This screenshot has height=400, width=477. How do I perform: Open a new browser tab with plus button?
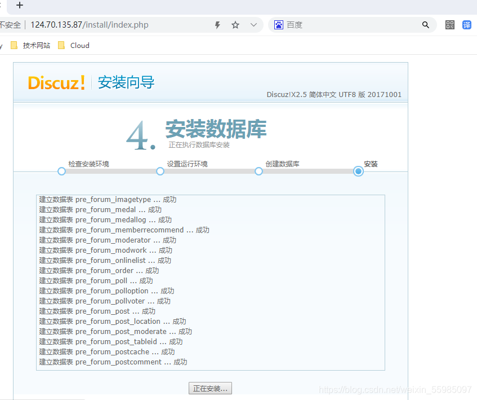pos(20,5)
